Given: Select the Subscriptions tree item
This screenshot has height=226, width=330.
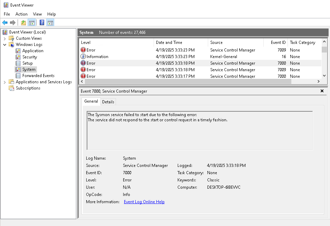Looking at the screenshot, I should pos(28,88).
